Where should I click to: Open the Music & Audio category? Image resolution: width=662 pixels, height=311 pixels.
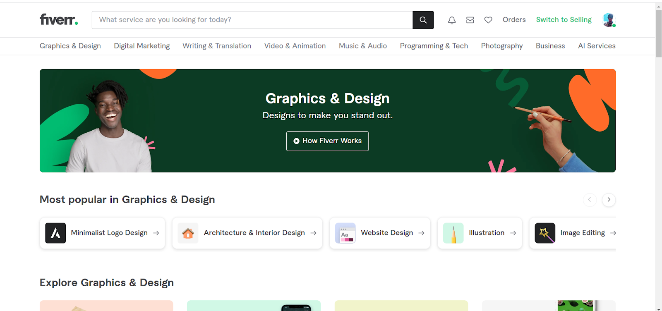tap(363, 46)
